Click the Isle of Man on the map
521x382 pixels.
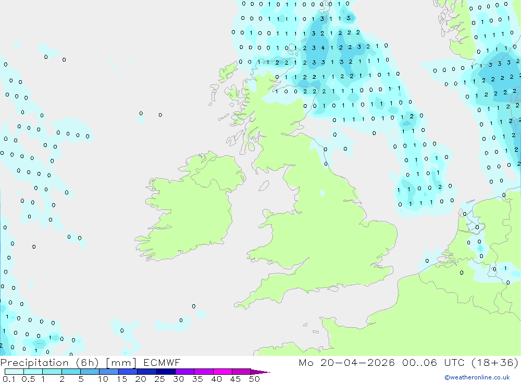(264, 186)
